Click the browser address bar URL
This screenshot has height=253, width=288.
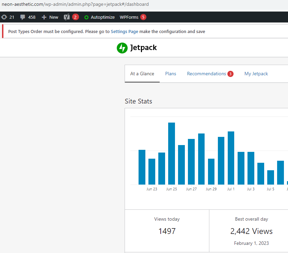pyautogui.click(x=75, y=4)
